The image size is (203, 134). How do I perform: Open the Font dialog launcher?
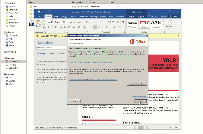coord(88,32)
